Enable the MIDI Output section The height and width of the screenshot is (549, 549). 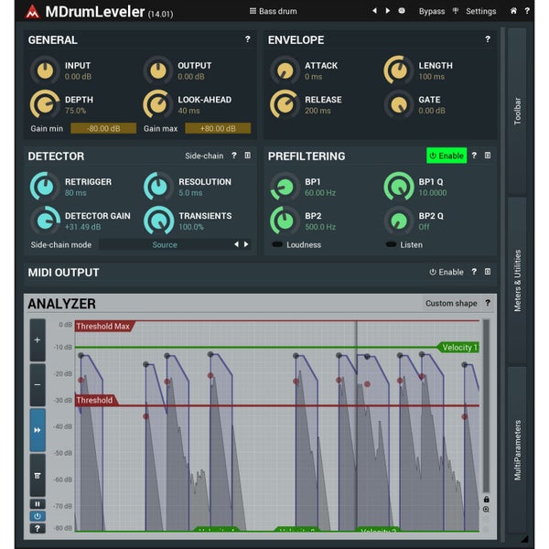click(x=447, y=272)
